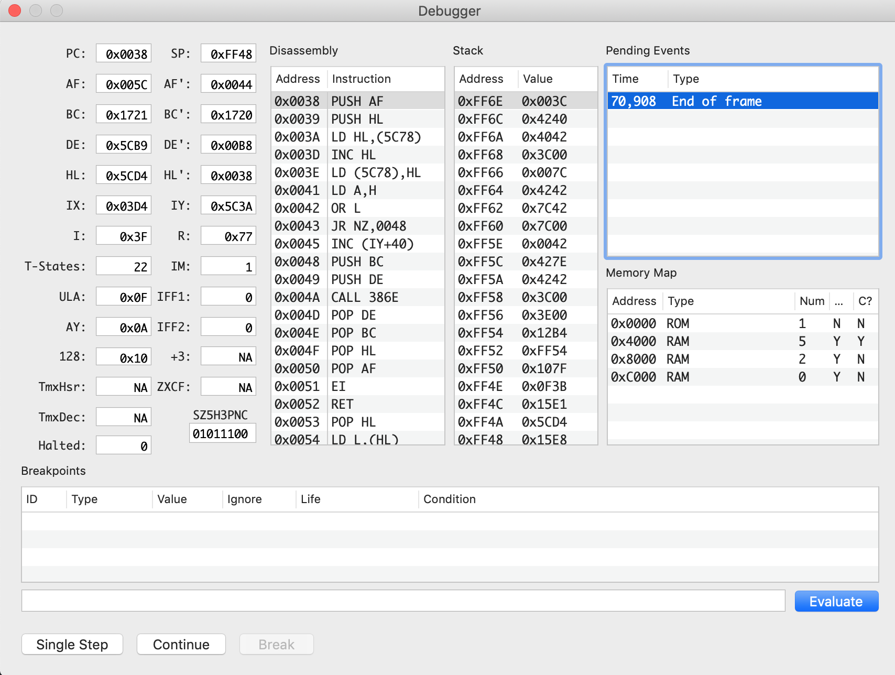The width and height of the screenshot is (895, 675).
Task: Click the Halted value field
Action: [124, 445]
